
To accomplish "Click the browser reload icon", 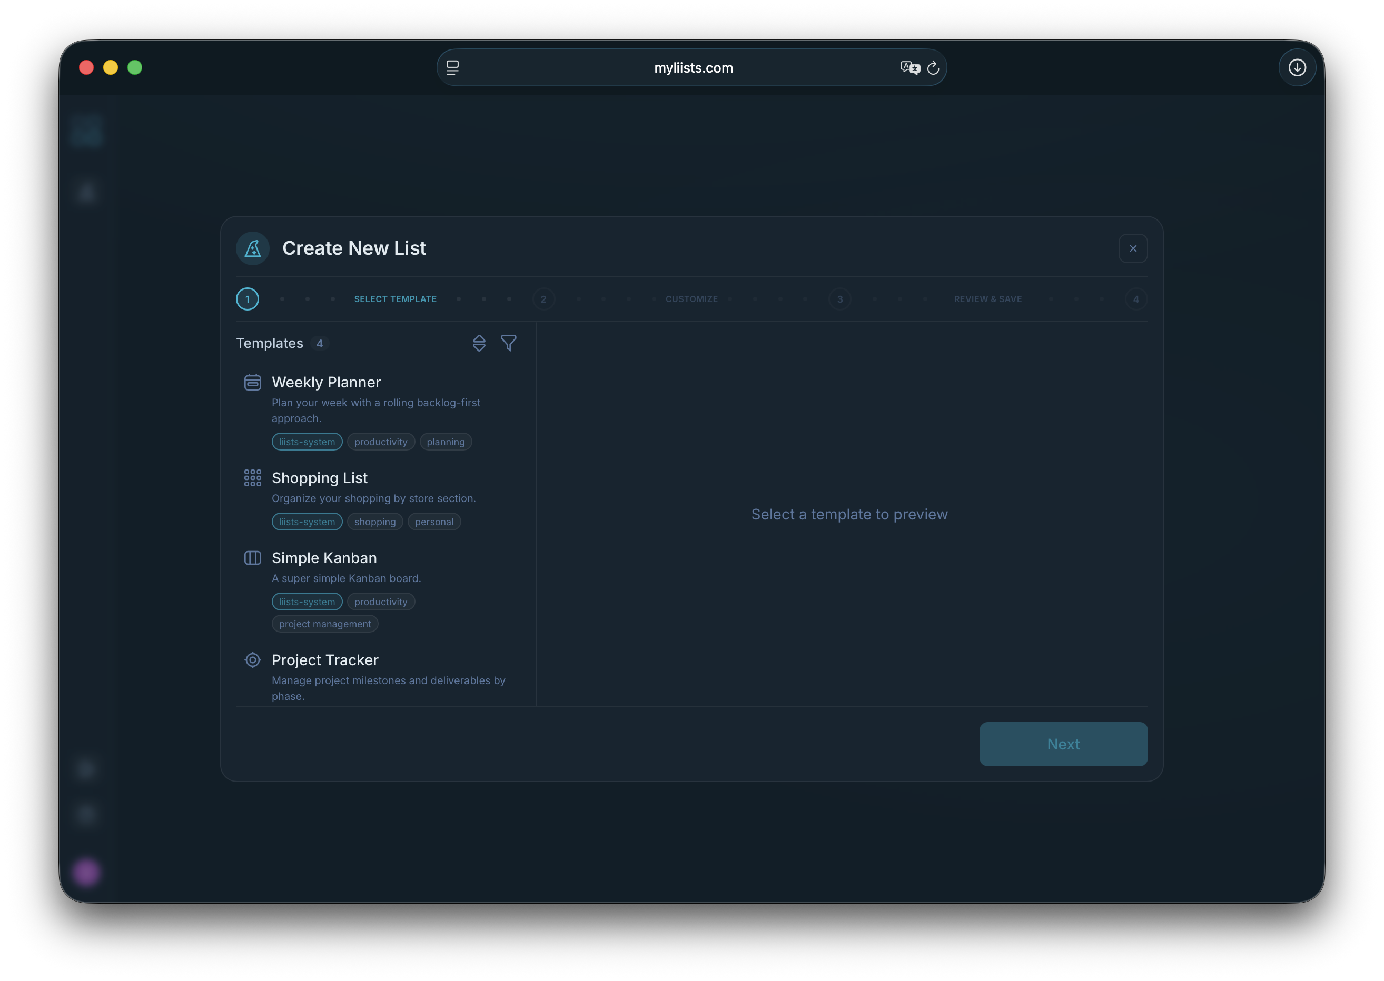I will pyautogui.click(x=933, y=68).
